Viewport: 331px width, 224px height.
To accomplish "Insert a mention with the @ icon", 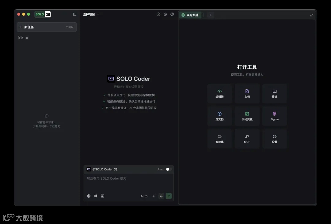I will [x=89, y=196].
